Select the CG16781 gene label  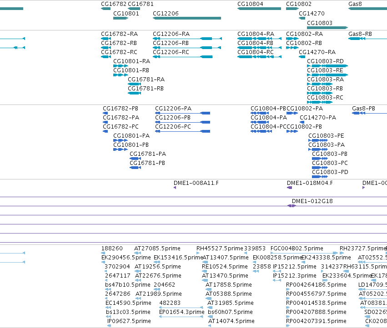point(141,4)
